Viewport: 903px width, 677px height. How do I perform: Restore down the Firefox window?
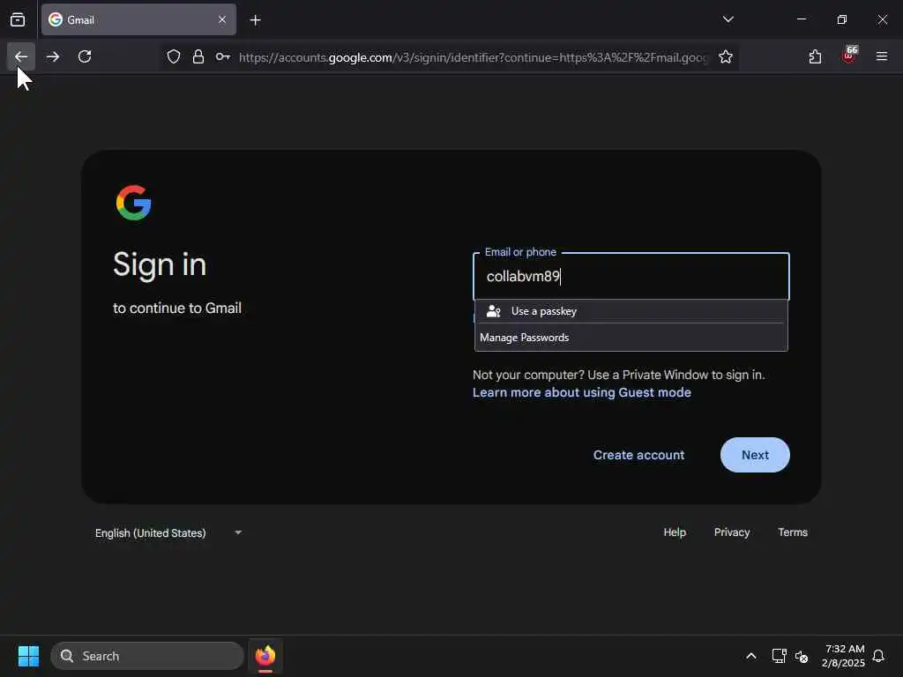click(x=842, y=19)
